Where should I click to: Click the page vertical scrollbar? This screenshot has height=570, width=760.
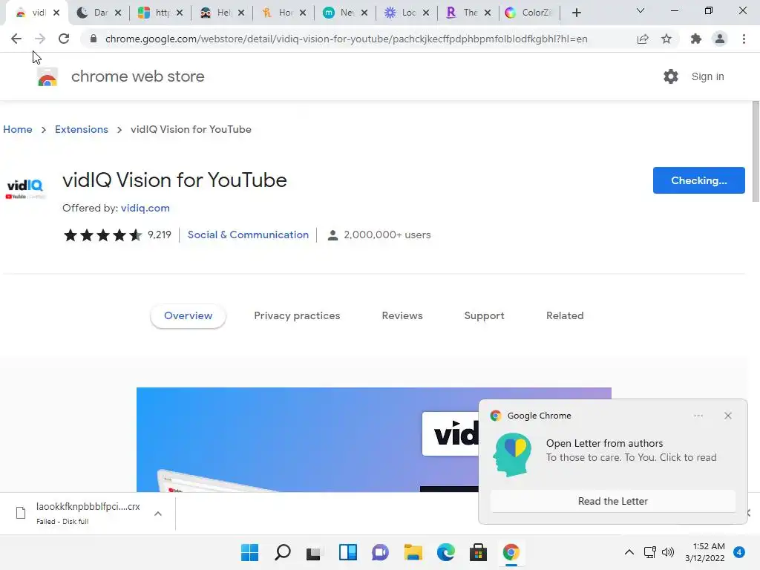[x=755, y=151]
